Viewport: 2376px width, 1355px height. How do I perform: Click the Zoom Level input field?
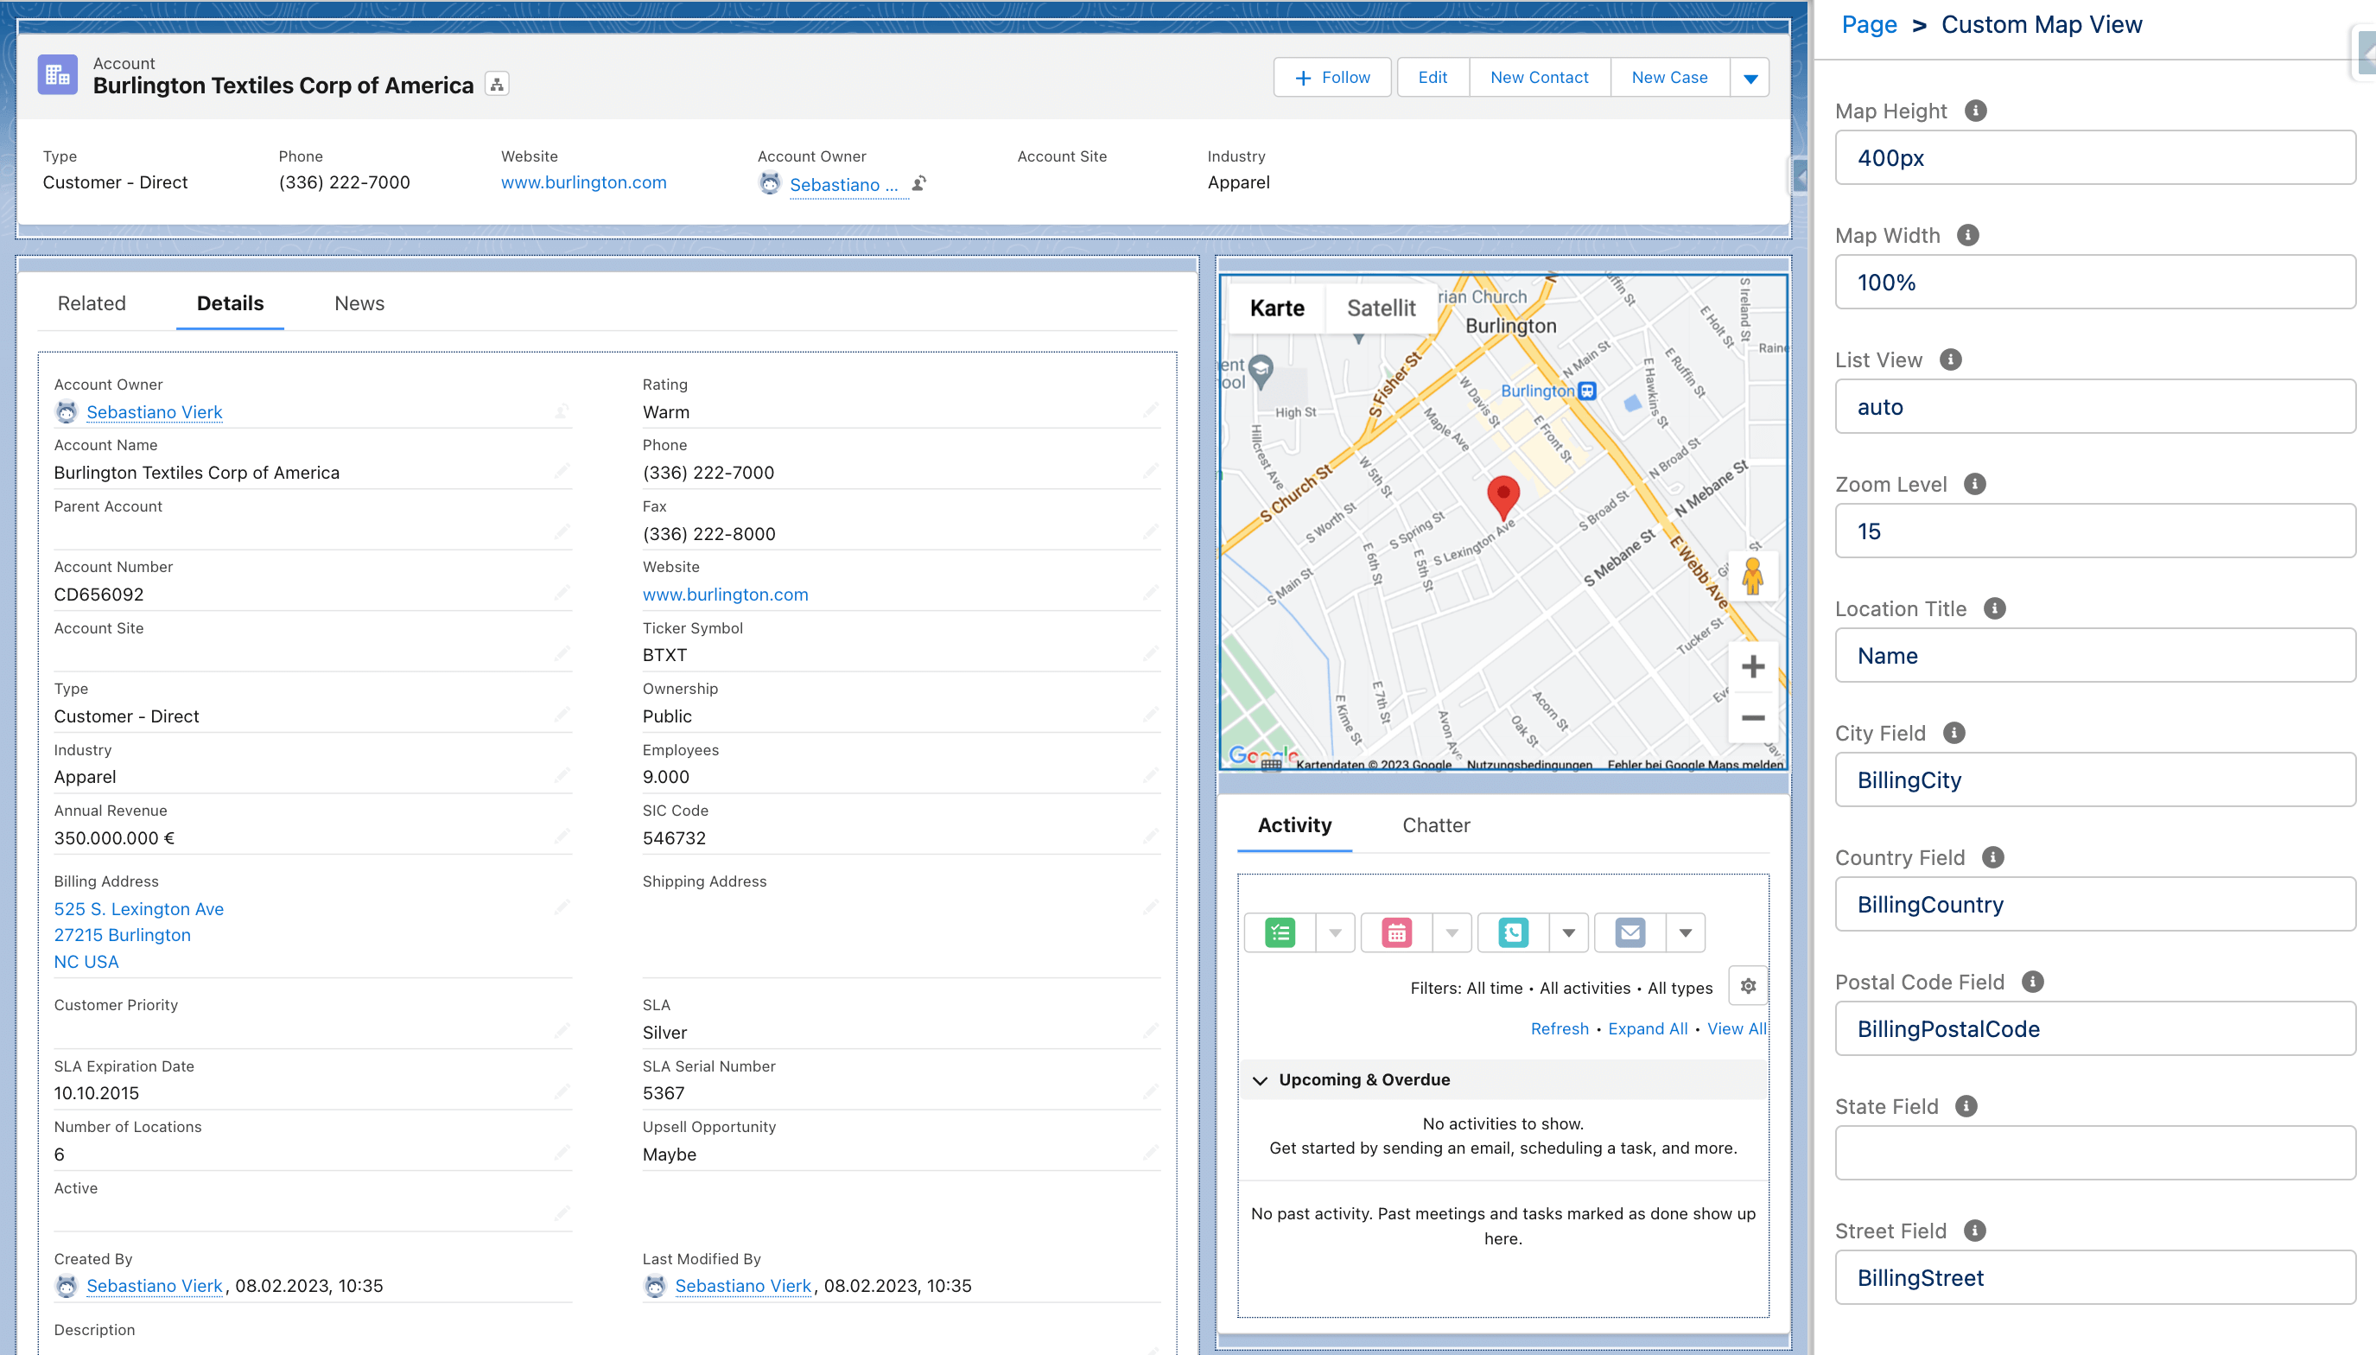pos(2095,531)
